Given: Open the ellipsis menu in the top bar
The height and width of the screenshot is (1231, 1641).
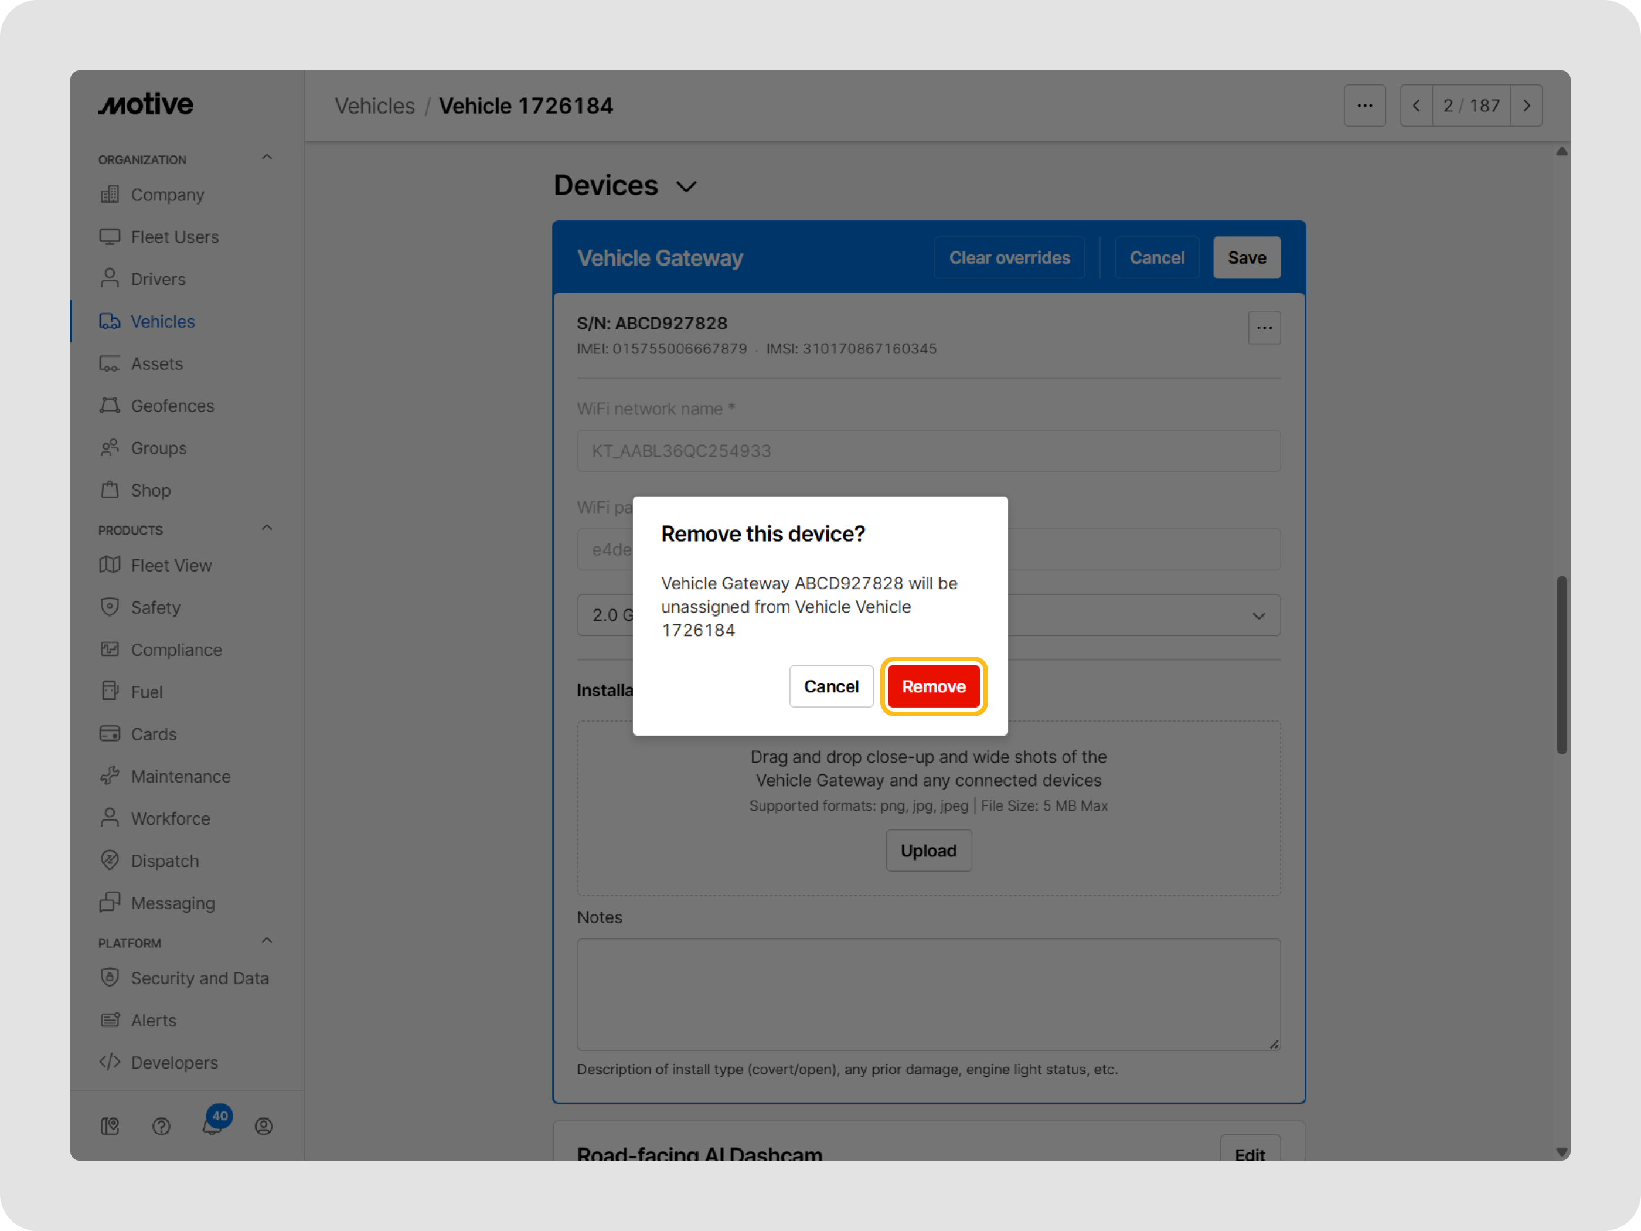Looking at the screenshot, I should 1365,106.
